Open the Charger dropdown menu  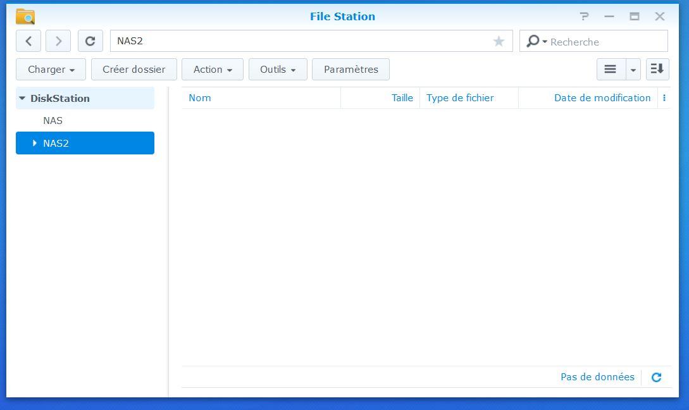51,70
